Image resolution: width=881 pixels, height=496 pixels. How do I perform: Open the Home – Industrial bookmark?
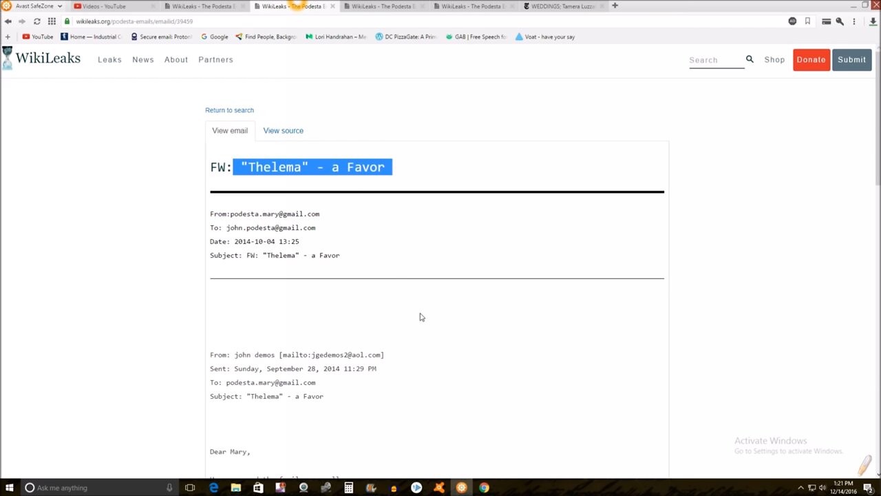tap(91, 37)
